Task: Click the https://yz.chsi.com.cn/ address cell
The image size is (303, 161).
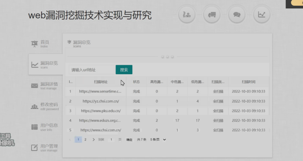Action: (x=101, y=101)
